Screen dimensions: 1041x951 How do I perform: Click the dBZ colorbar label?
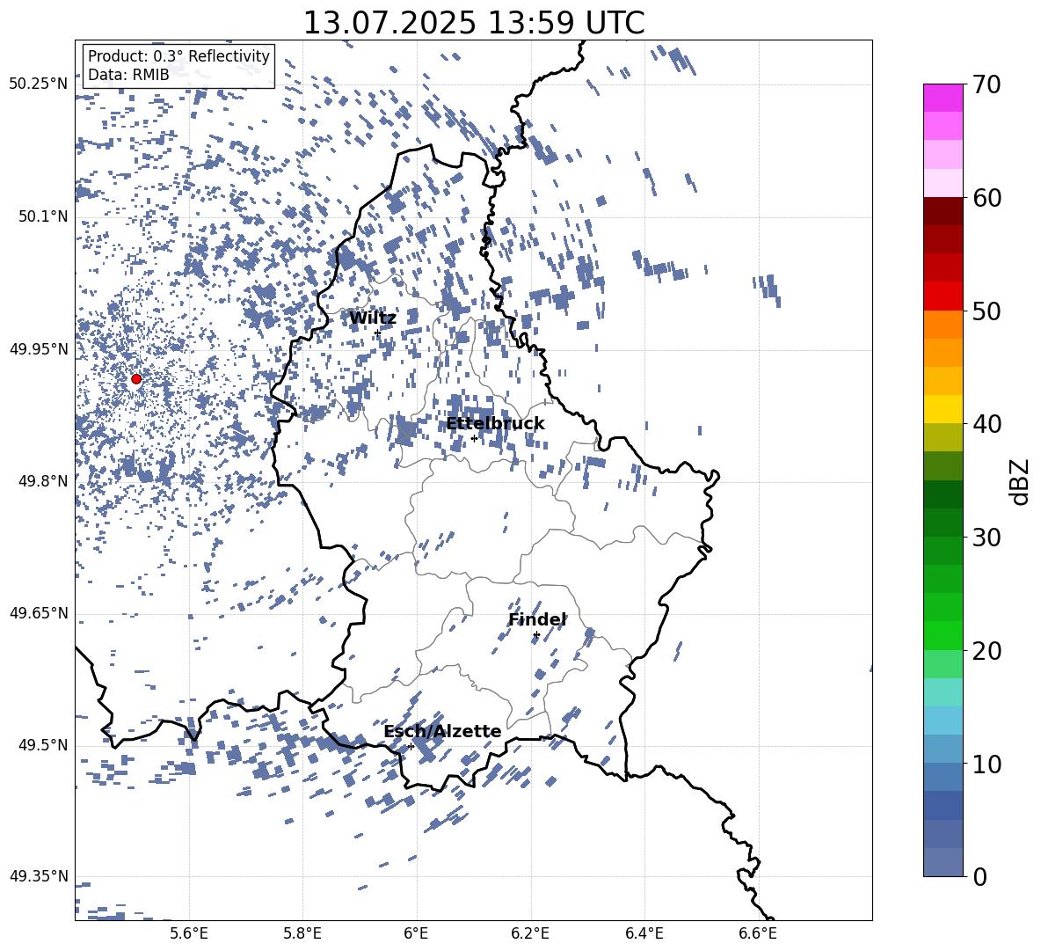click(x=1021, y=481)
